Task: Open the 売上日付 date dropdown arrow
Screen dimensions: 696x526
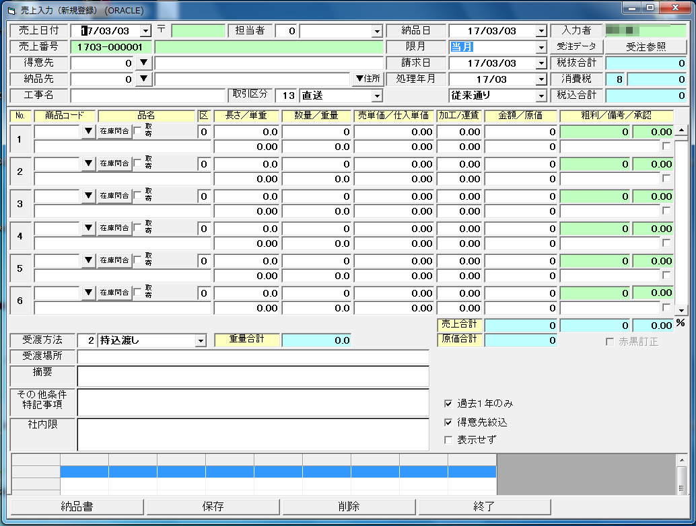Action: point(145,30)
